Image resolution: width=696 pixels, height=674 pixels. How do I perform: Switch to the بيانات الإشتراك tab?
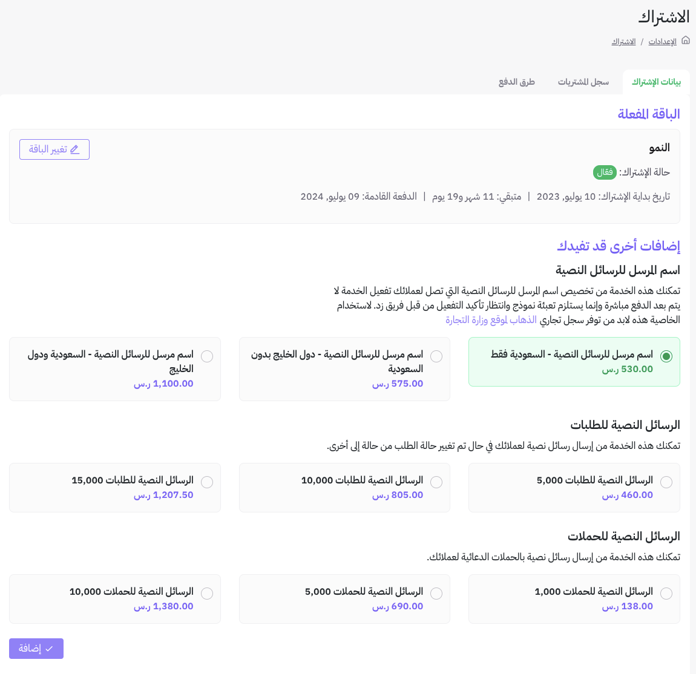tap(656, 82)
